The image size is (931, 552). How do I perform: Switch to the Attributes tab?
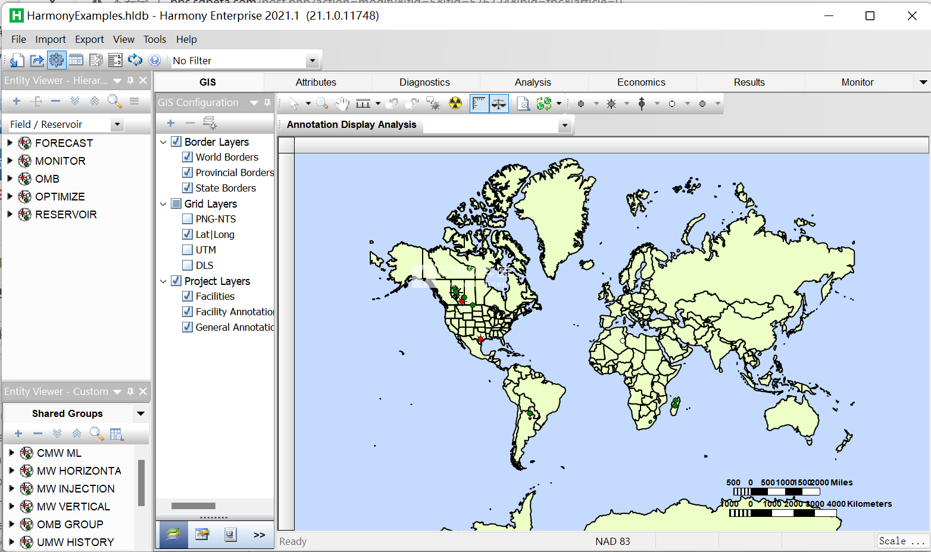316,82
